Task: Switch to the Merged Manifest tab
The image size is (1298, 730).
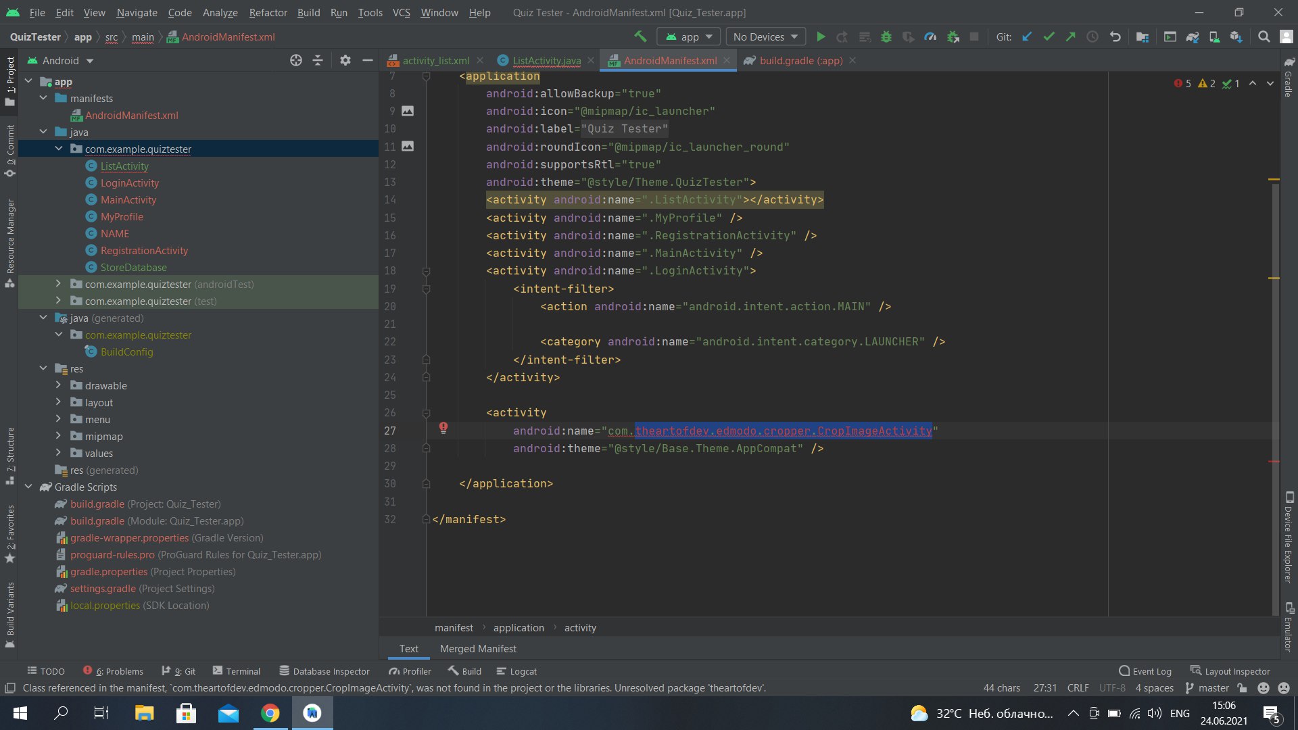Action: (x=477, y=649)
